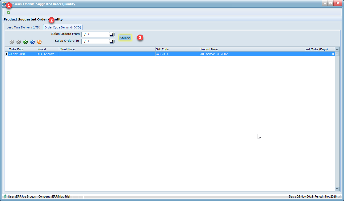Click the grid scrollbar down arrow

pyautogui.click(x=337, y=189)
